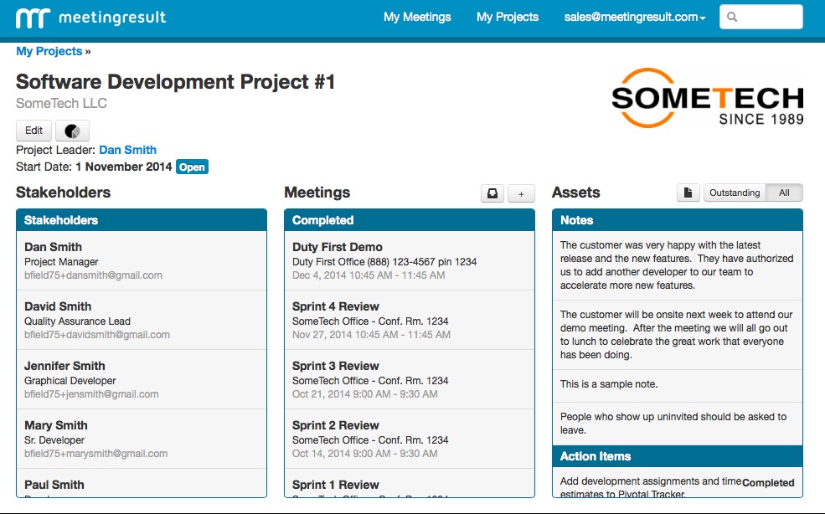Image resolution: width=825 pixels, height=514 pixels.
Task: Click email bfield75+dansmith@gmail.com
Action: (x=93, y=275)
